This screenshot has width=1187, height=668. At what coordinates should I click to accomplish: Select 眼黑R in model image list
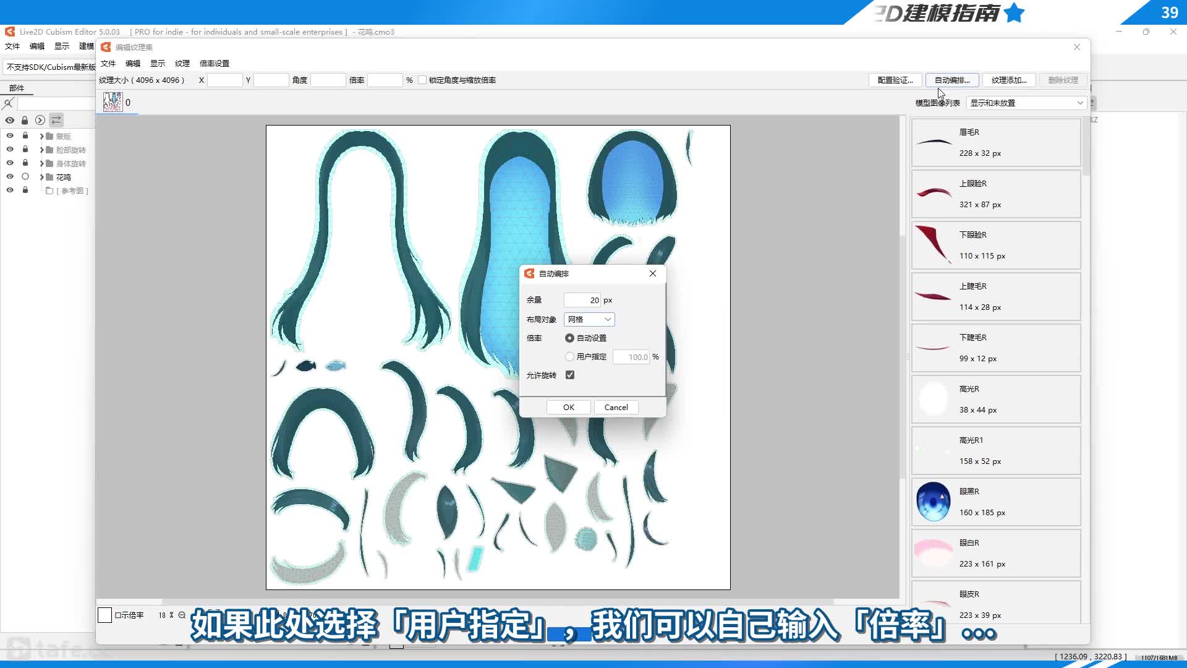(996, 502)
